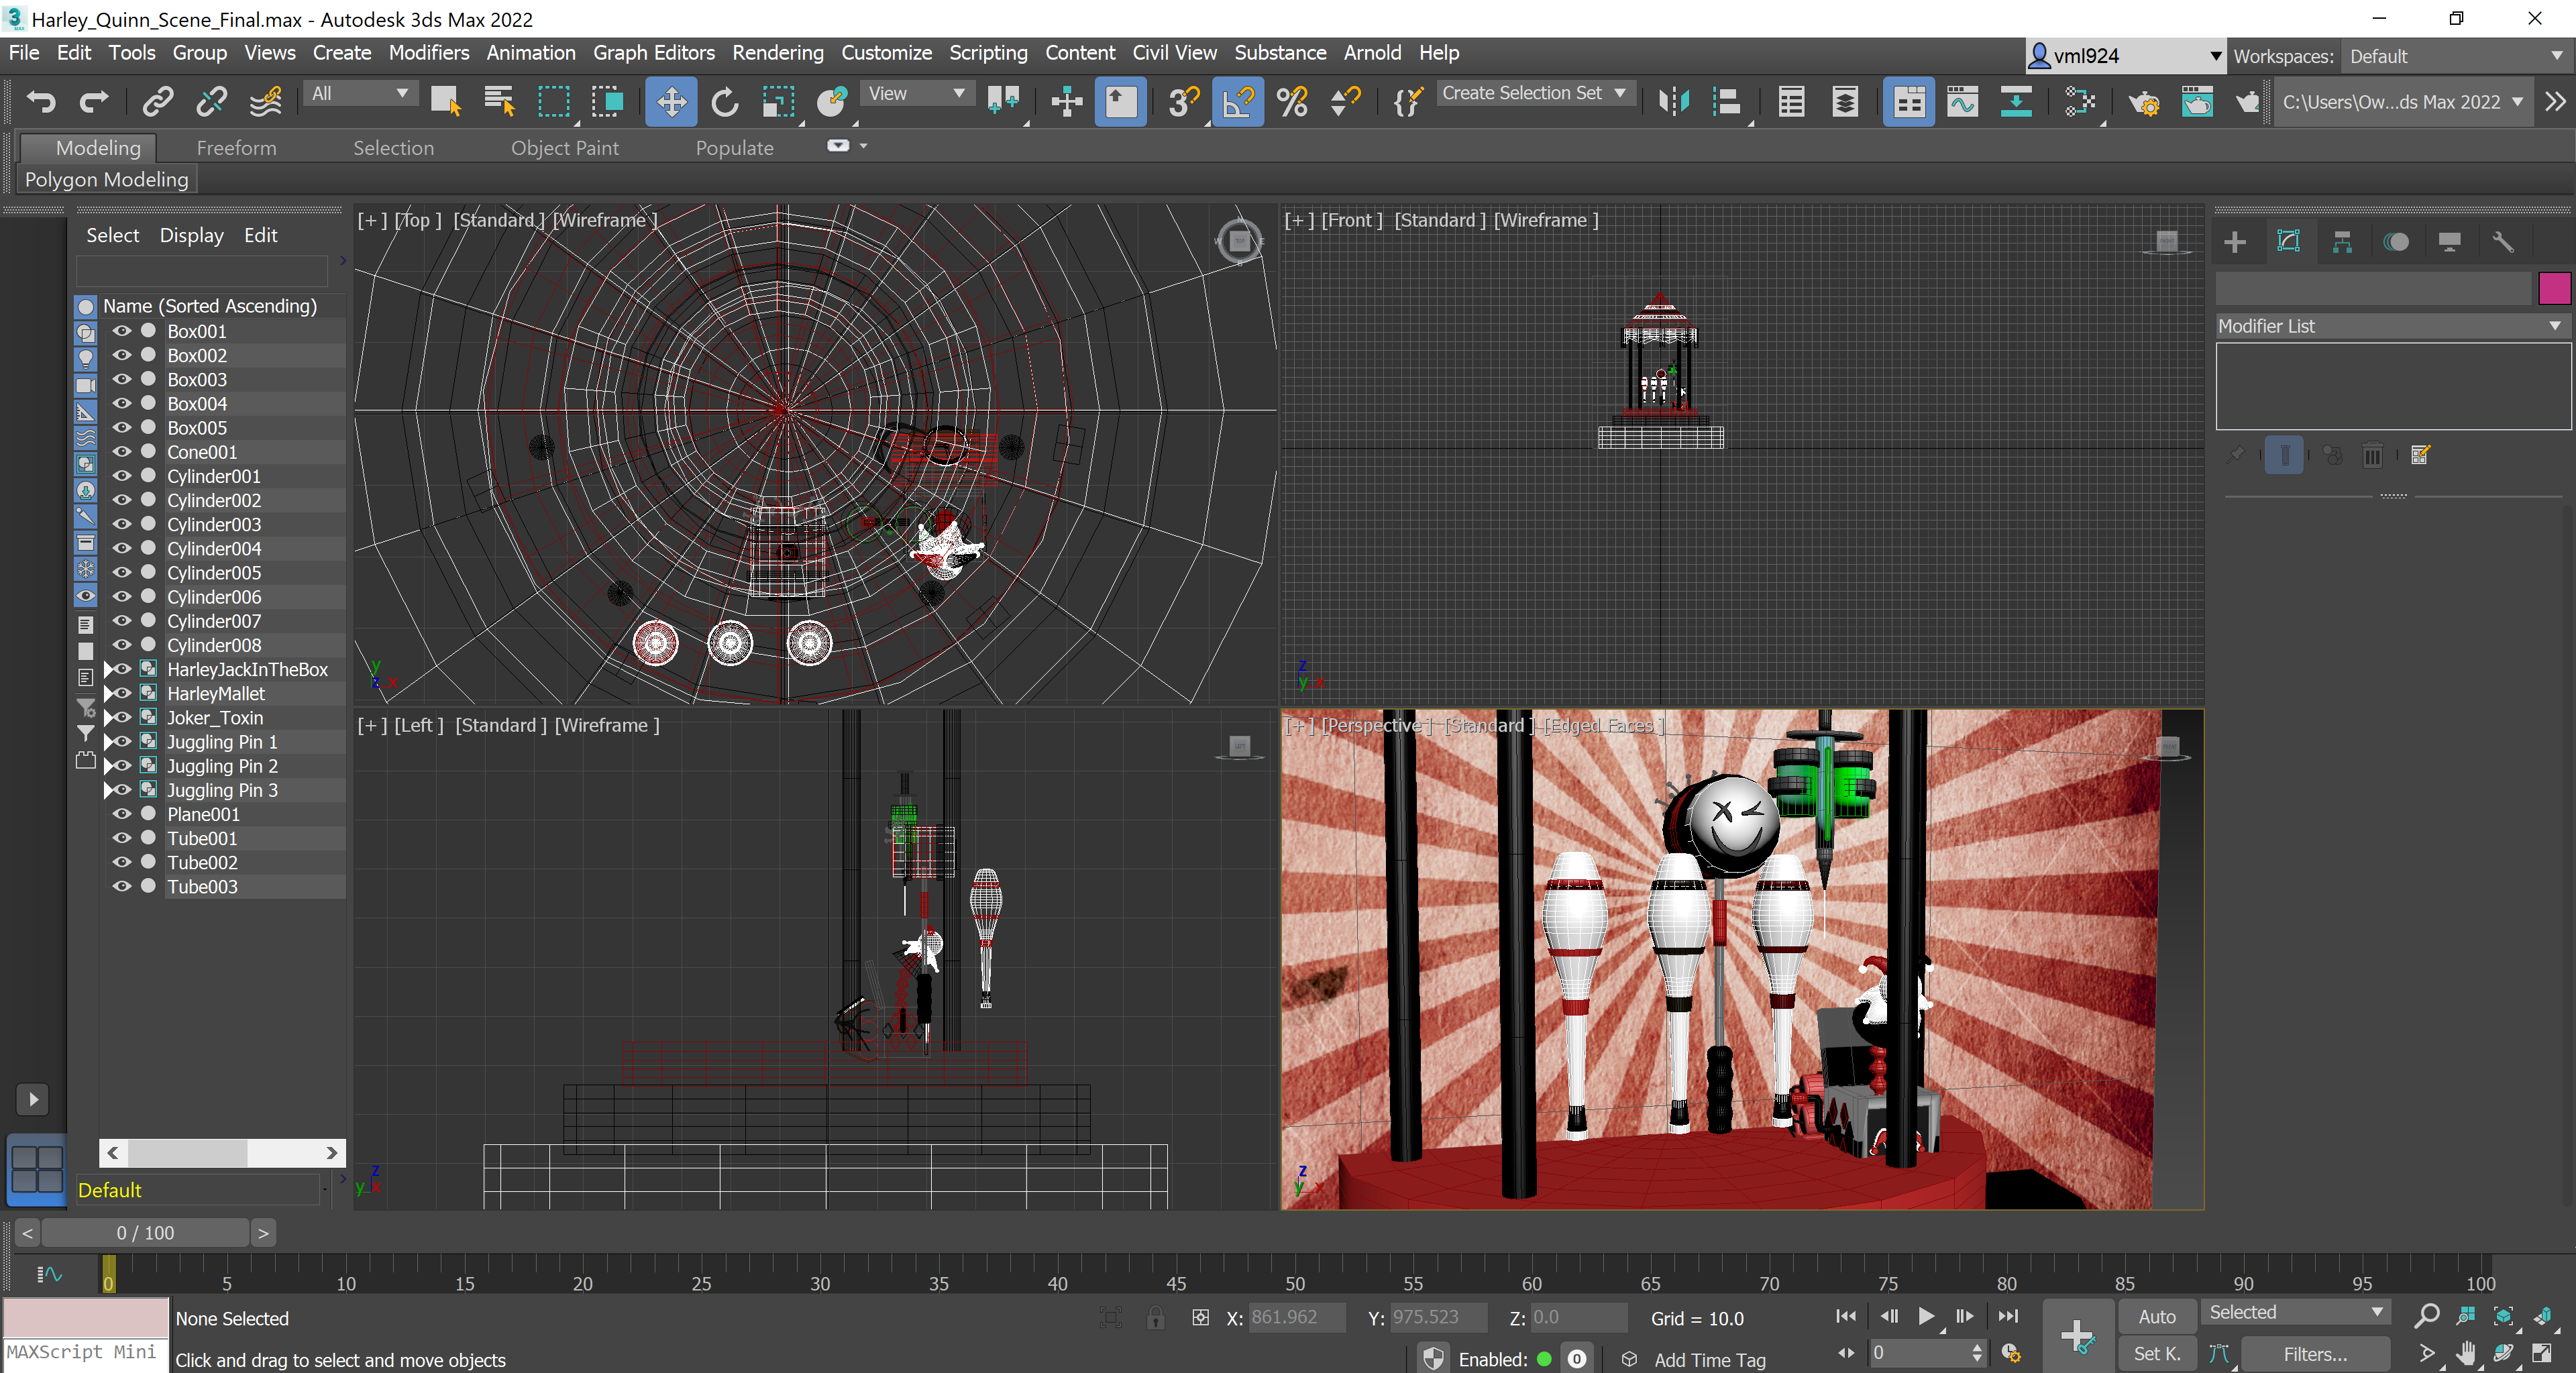Open the Selected key filter dropdown
Viewport: 2576px width, 1373px height.
(x=2297, y=1312)
